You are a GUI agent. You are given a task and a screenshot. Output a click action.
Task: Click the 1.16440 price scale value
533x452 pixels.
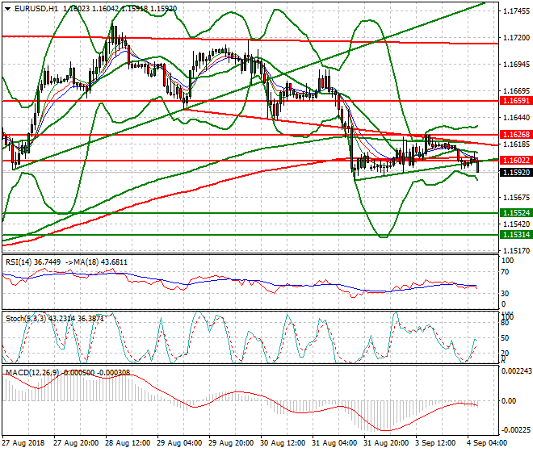pos(516,118)
